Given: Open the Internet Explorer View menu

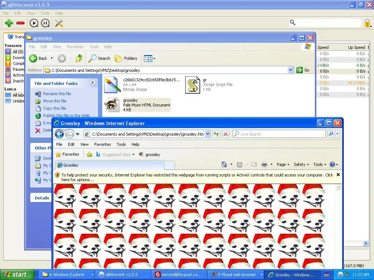Looking at the screenshot, I should [x=84, y=144].
